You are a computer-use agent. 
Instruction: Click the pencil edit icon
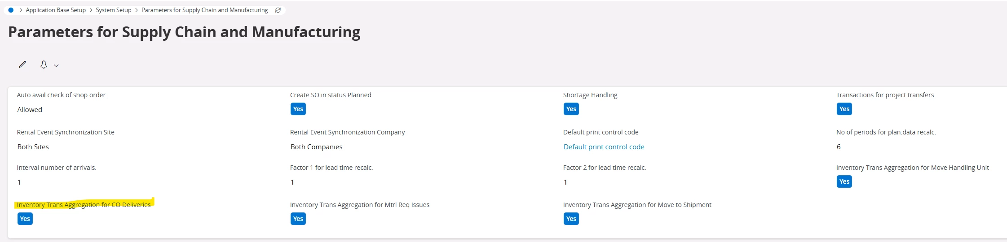(22, 65)
